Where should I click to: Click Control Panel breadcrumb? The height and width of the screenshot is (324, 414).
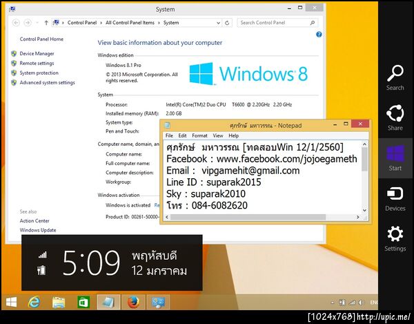[82, 23]
